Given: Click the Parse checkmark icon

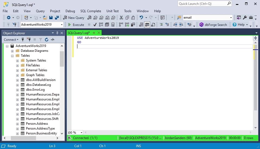Looking at the screenshot, I should click(95, 25).
